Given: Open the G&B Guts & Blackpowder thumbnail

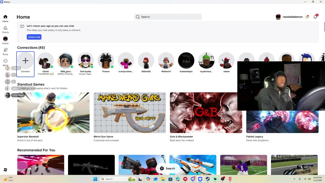Looking at the screenshot, I should coord(206,113).
